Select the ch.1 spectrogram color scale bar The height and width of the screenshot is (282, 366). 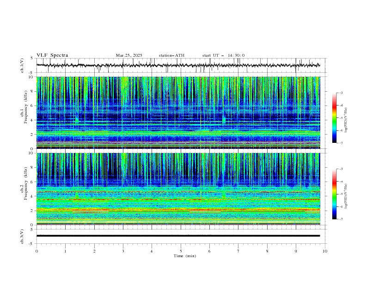coord(335,118)
